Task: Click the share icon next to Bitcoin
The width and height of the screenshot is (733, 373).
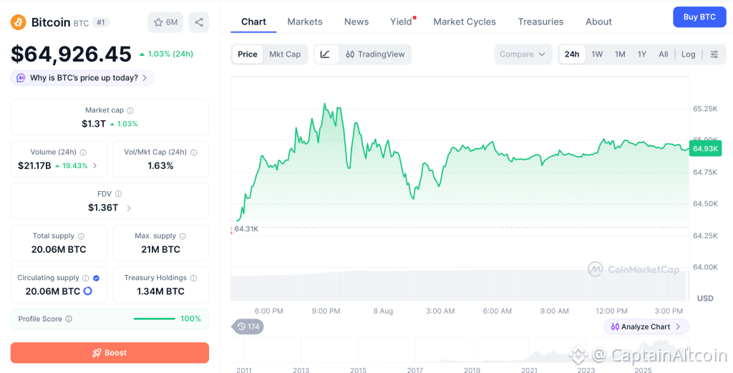Action: tap(199, 22)
